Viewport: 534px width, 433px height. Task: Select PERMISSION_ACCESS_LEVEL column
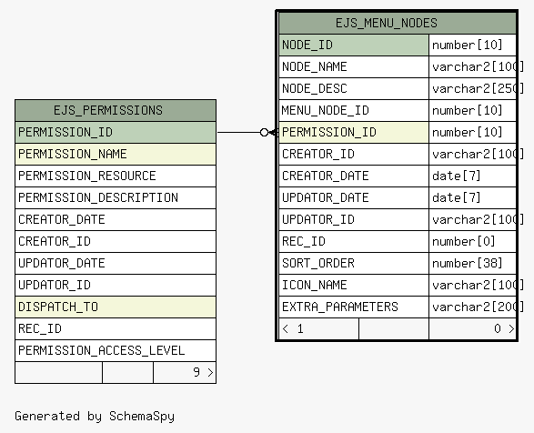pyautogui.click(x=116, y=350)
